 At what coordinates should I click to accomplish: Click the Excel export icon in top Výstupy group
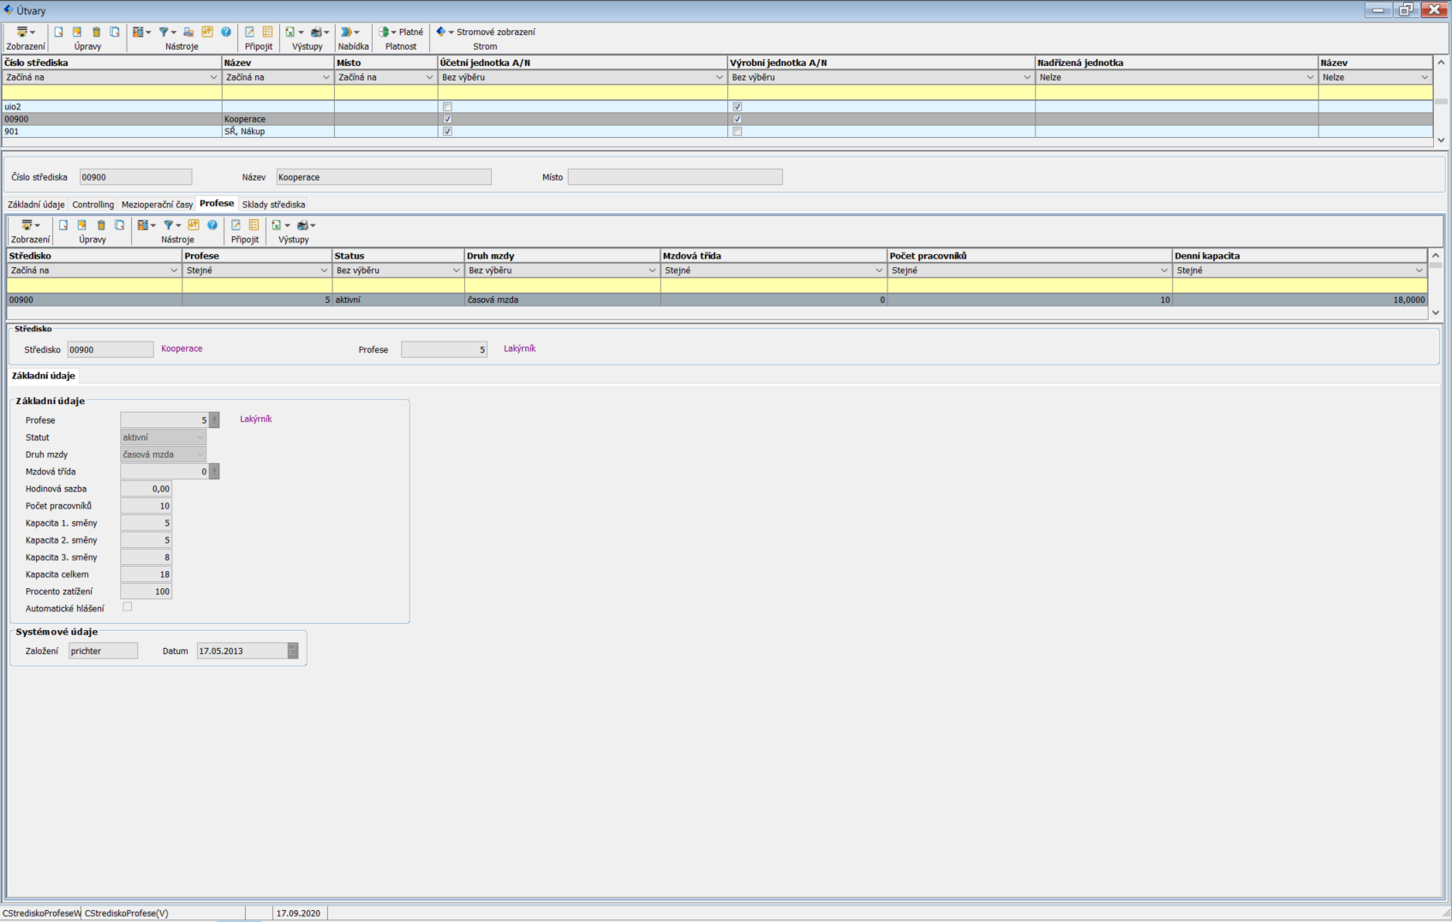tap(290, 33)
